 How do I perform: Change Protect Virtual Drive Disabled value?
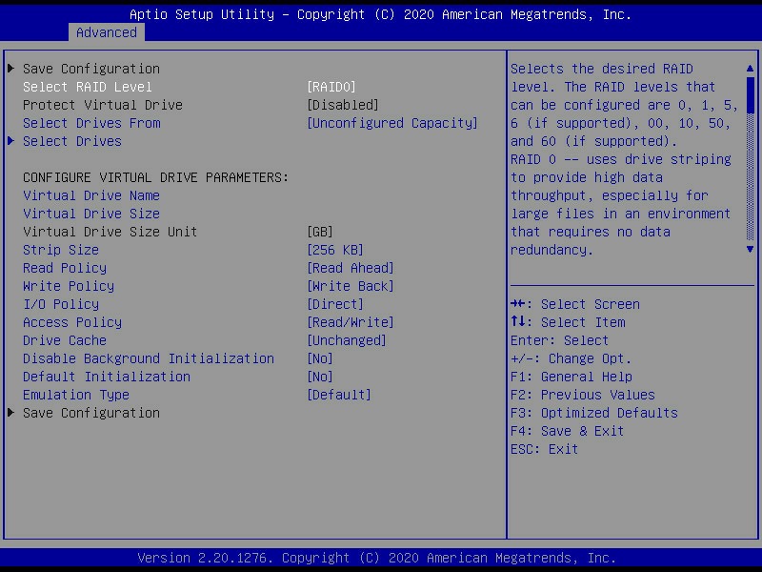tap(343, 105)
